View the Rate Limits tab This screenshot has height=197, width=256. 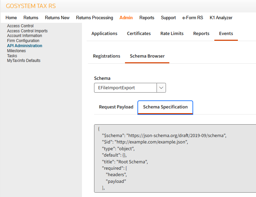coord(172,34)
